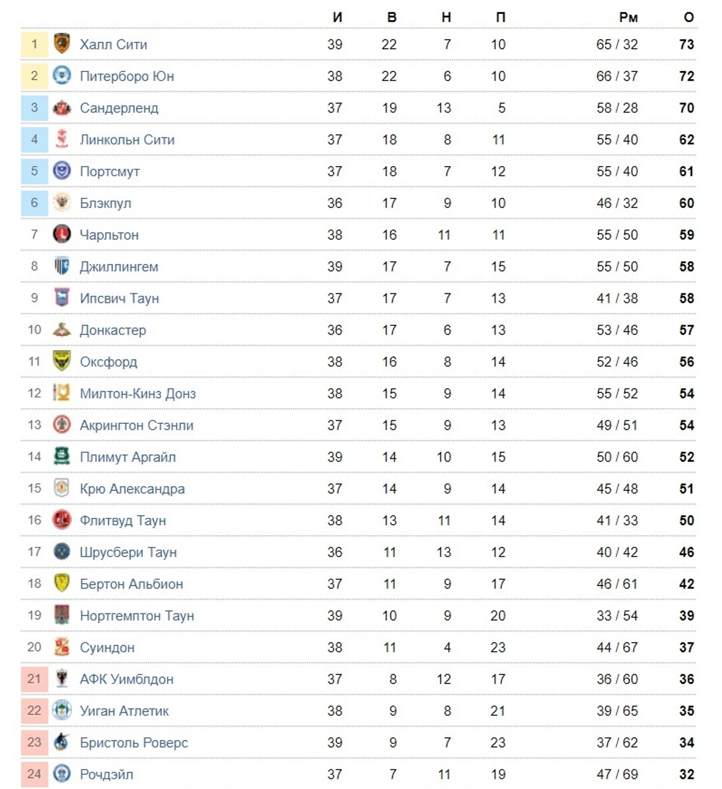Image resolution: width=722 pixels, height=789 pixels.
Task: Click the Shrewsbury Town blue badge
Action: point(62,552)
